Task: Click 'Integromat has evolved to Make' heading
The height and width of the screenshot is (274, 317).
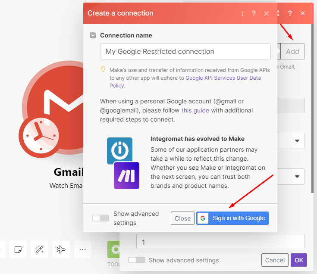Action: [x=198, y=139]
